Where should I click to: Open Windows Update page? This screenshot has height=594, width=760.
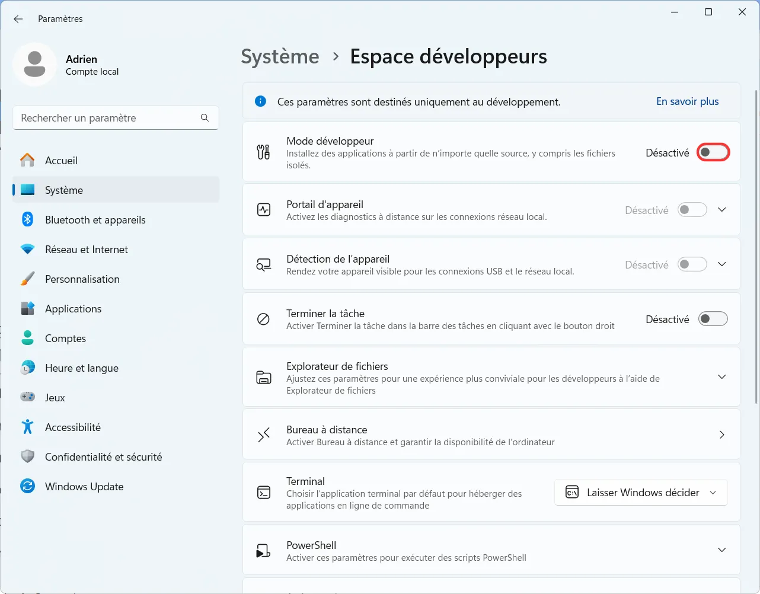pos(116,486)
